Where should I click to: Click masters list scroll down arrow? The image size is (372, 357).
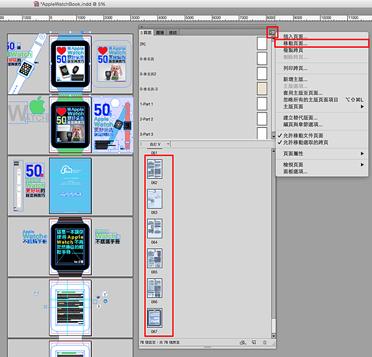273,137
